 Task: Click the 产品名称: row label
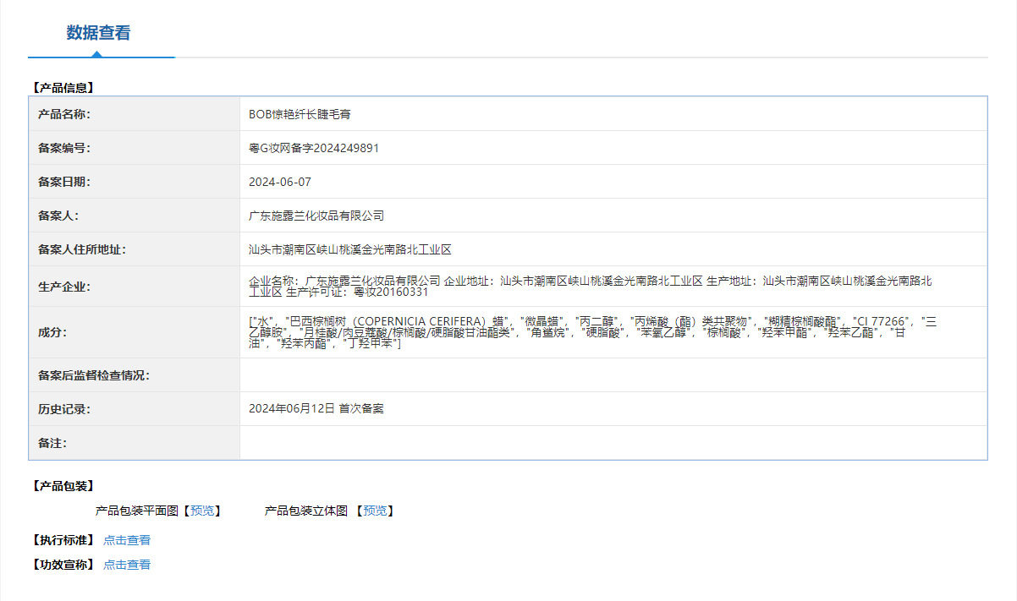point(64,114)
